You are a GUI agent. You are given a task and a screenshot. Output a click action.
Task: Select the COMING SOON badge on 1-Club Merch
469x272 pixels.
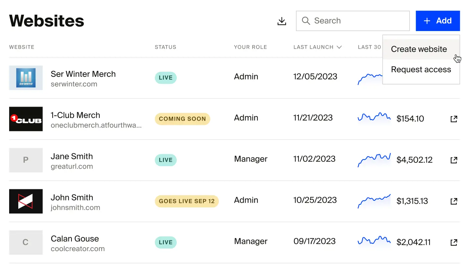(x=182, y=119)
